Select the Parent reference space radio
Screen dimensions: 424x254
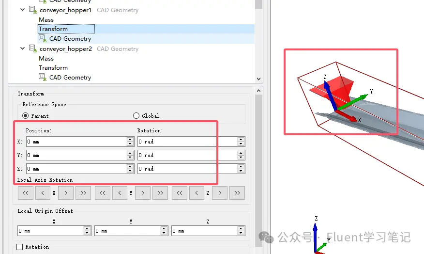(x=26, y=116)
